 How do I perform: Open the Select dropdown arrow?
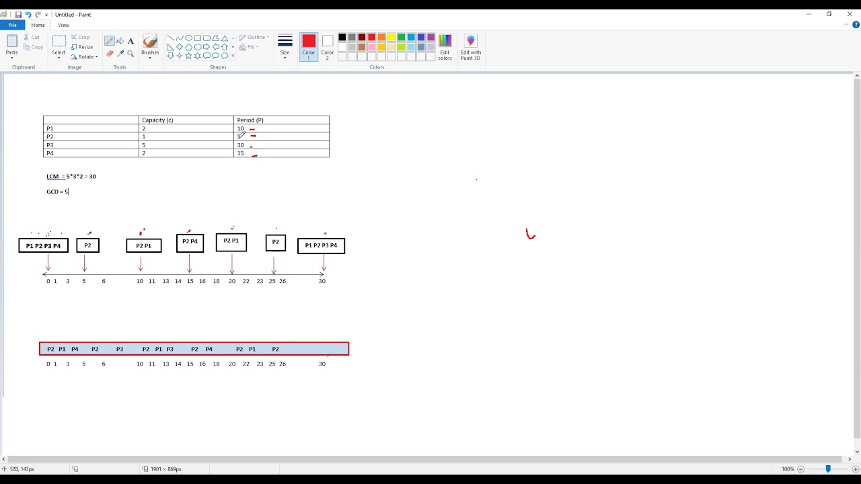[x=59, y=56]
